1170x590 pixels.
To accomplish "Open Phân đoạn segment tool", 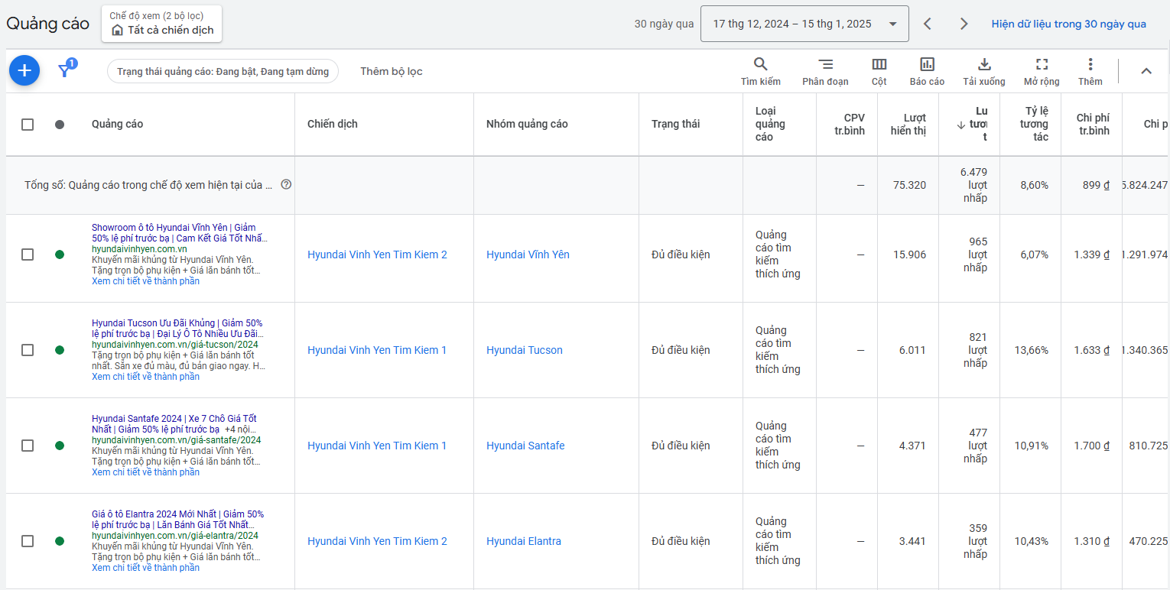I will click(825, 71).
